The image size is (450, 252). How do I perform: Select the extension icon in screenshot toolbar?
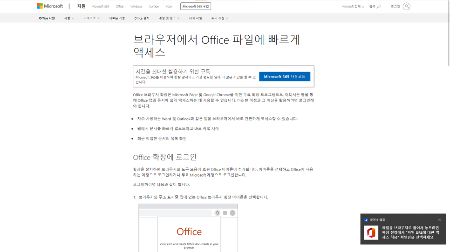click(x=217, y=213)
